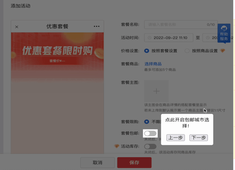Image resolution: width=235 pixels, height=170 pixels.
Task: Select the 不限购 purchase limit radio
Action: point(147,122)
